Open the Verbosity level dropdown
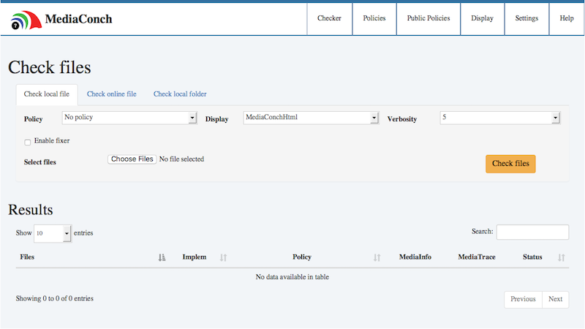Viewport: 585px width, 329px height. [499, 118]
